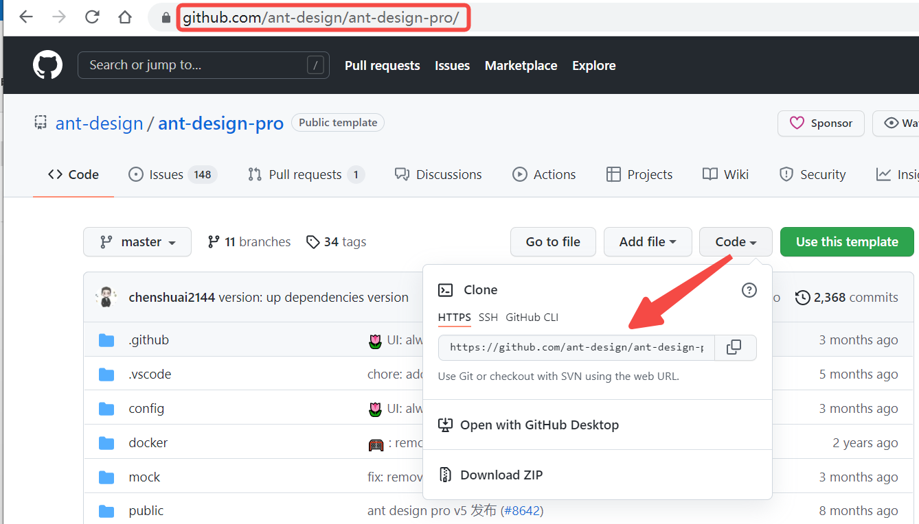Open the Projects tab
This screenshot has height=524, width=919.
tap(639, 175)
